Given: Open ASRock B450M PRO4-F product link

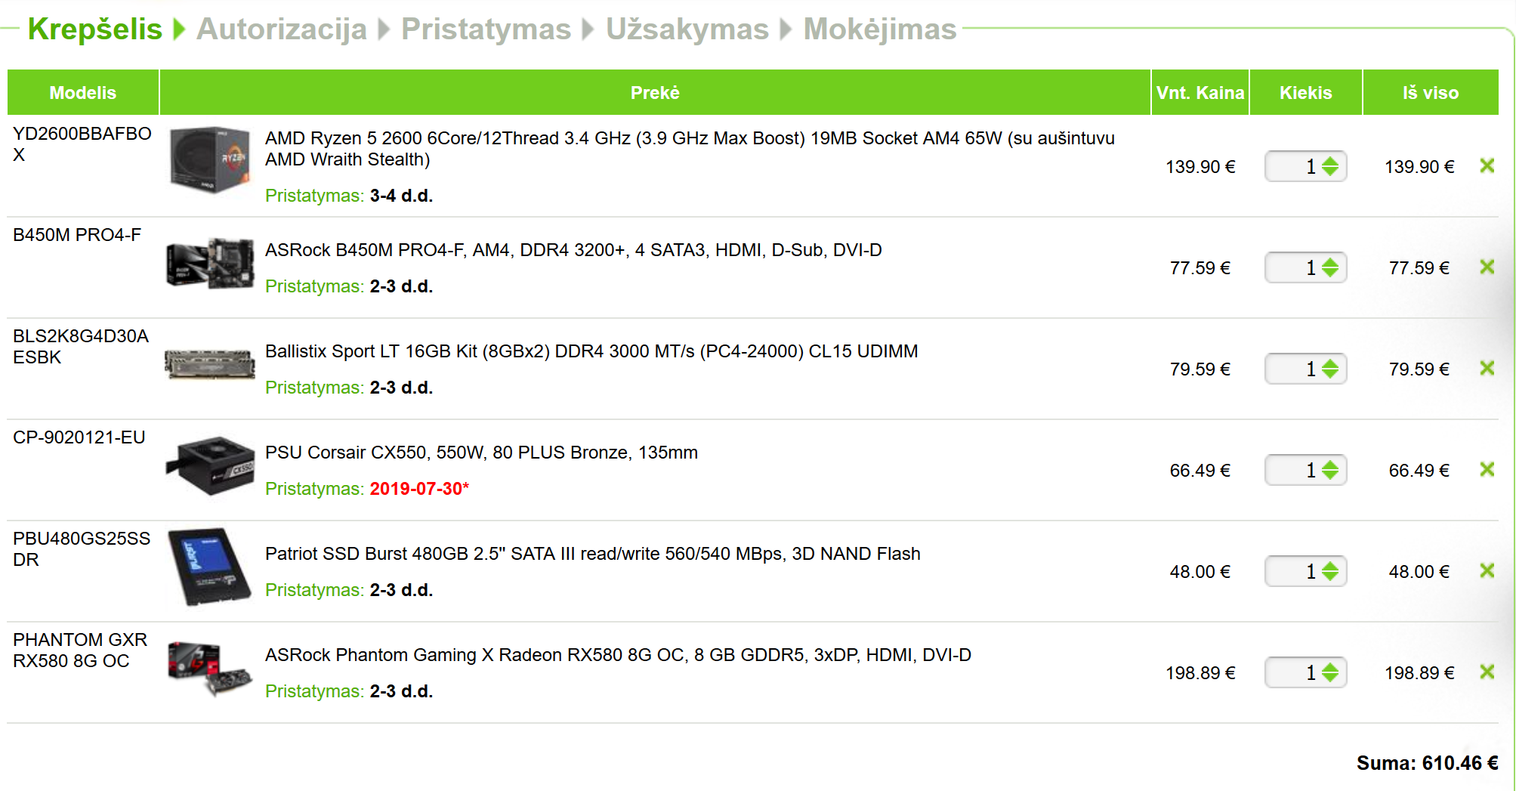Looking at the screenshot, I should (573, 250).
